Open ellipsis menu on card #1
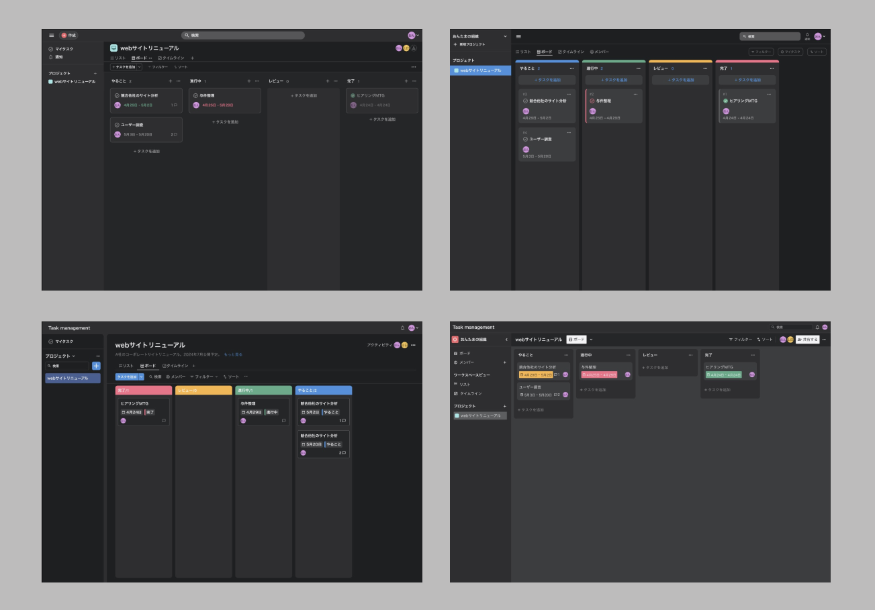 pyautogui.click(x=769, y=94)
